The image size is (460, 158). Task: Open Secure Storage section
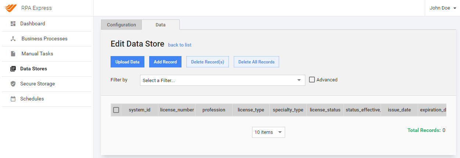[x=47, y=84]
